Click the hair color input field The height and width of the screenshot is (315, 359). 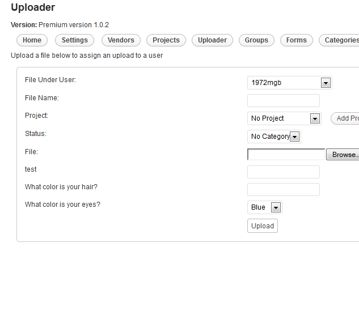click(284, 190)
